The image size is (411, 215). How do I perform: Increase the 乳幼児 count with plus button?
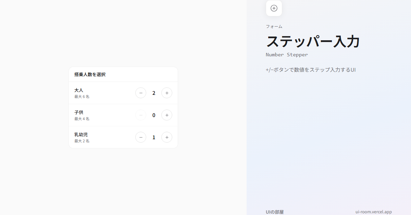[x=167, y=137]
